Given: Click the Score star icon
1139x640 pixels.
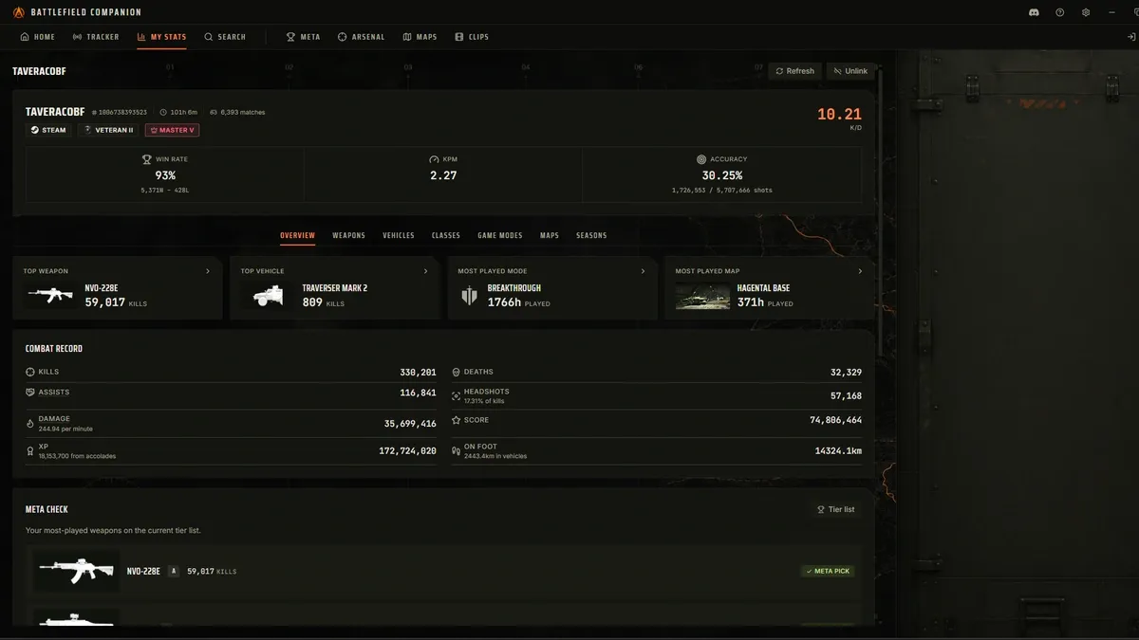Looking at the screenshot, I should [x=456, y=419].
